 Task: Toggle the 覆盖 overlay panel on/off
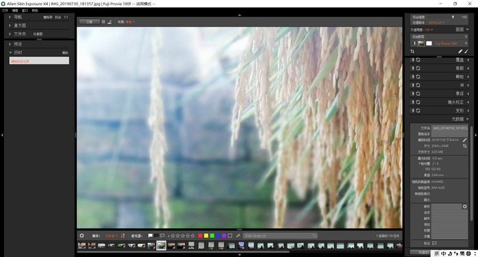pyautogui.click(x=412, y=60)
